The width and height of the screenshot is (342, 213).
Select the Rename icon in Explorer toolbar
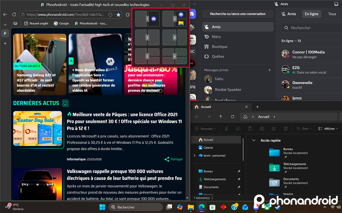point(262,129)
